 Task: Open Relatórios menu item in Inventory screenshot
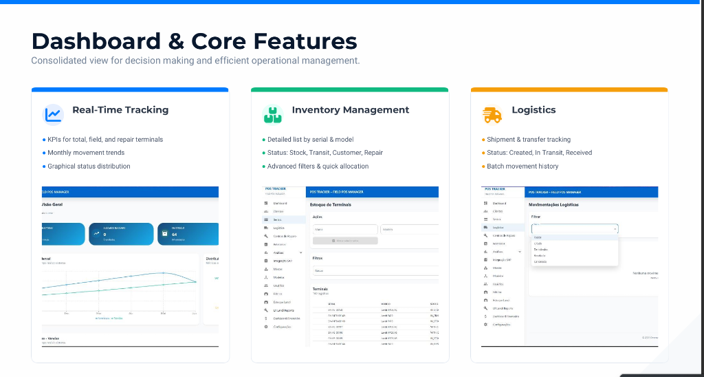pos(284,244)
